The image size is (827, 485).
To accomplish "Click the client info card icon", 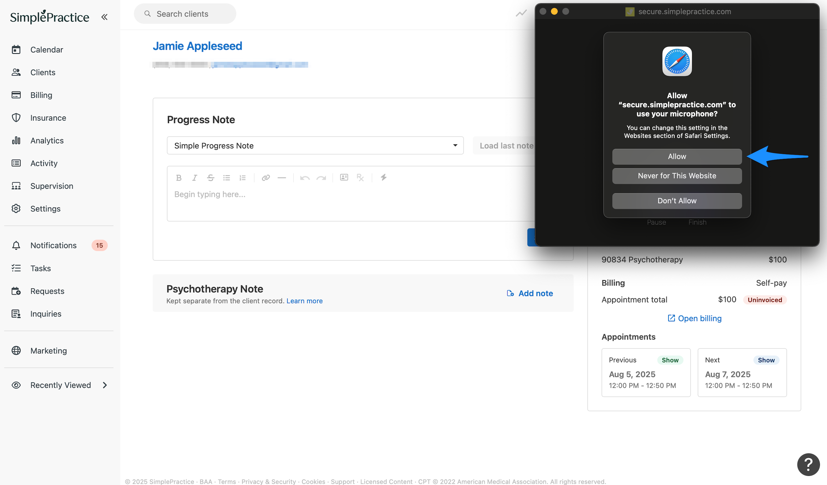I will point(344,177).
